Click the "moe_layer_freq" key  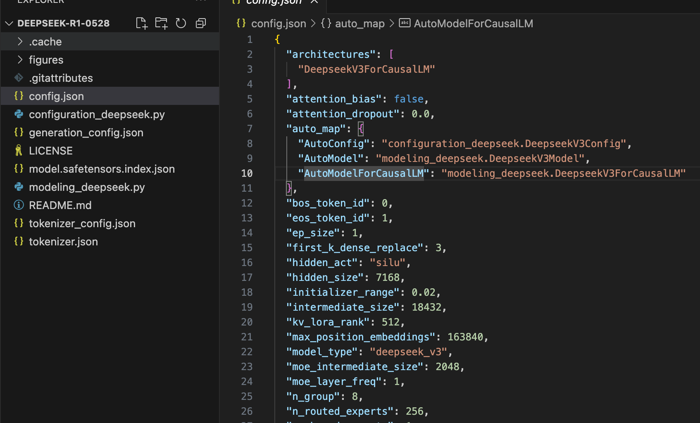click(334, 382)
